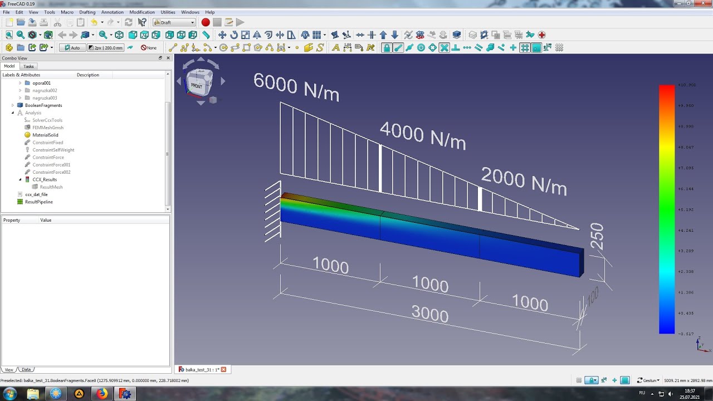Screen dimensions: 713x401
Task: Click the Downgrade down-arrow tool
Action: [394, 35]
